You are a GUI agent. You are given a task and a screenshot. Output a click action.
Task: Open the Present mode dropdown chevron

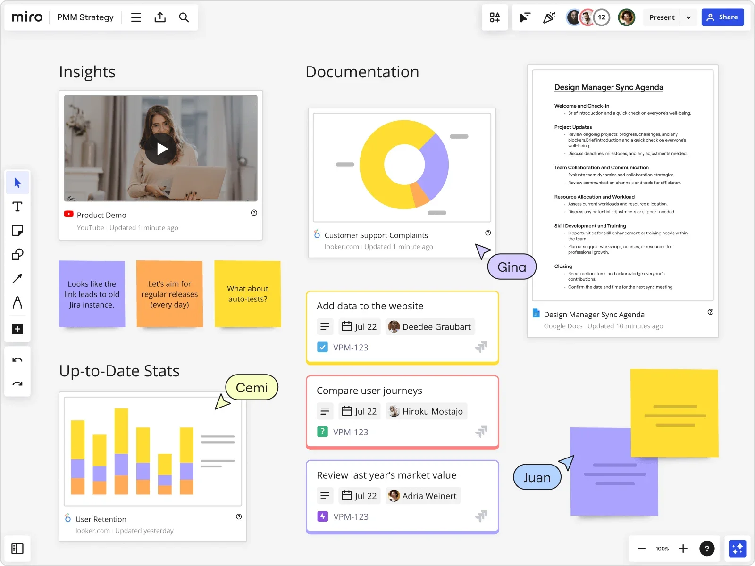688,17
